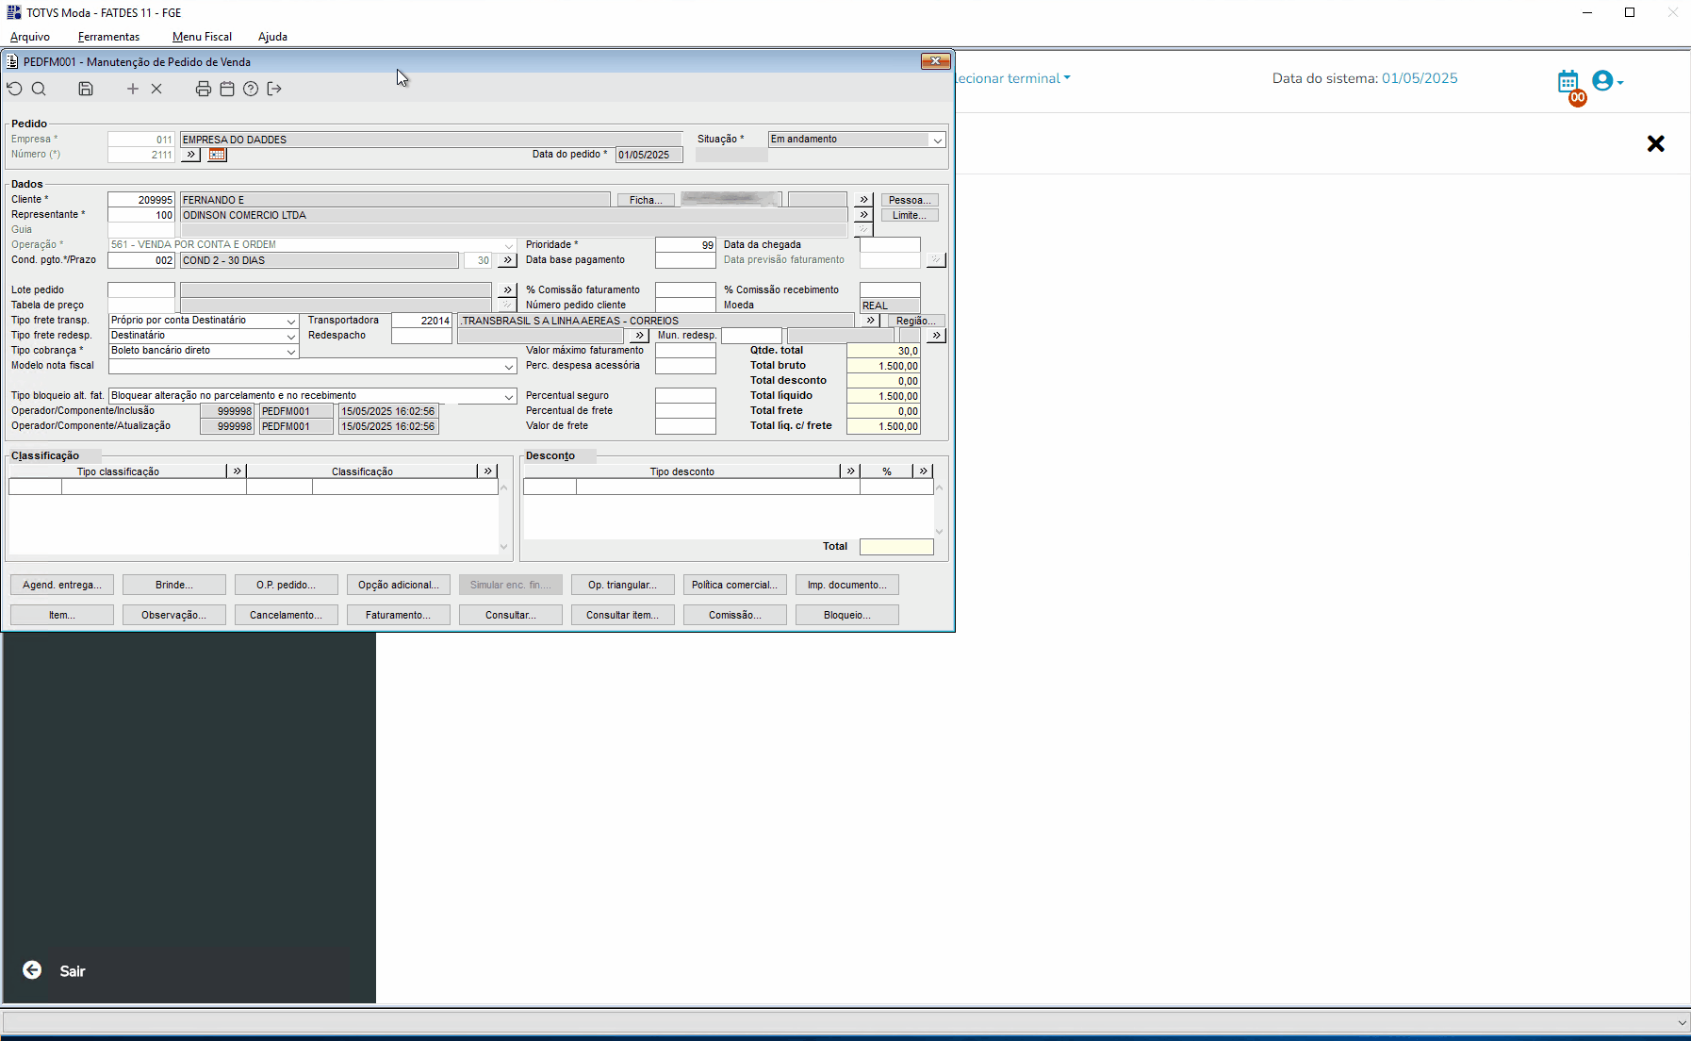Open the Arquivo menu
Screen dimensions: 1691x1041
30,37
